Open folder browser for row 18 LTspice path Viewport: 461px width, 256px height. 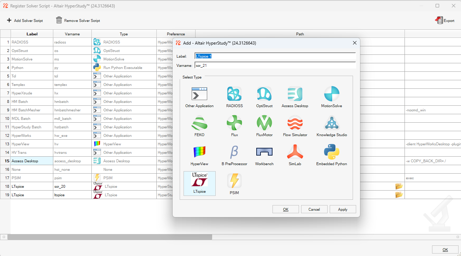coord(399,186)
